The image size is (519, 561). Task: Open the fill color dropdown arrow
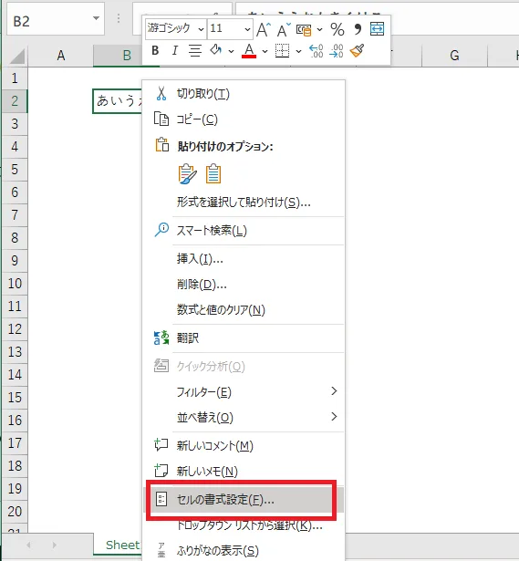coord(231,51)
